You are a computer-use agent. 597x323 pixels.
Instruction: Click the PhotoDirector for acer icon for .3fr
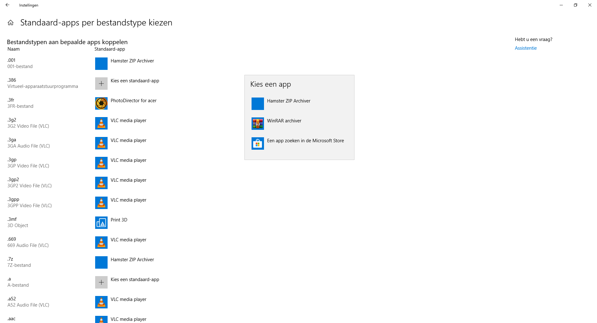[101, 103]
